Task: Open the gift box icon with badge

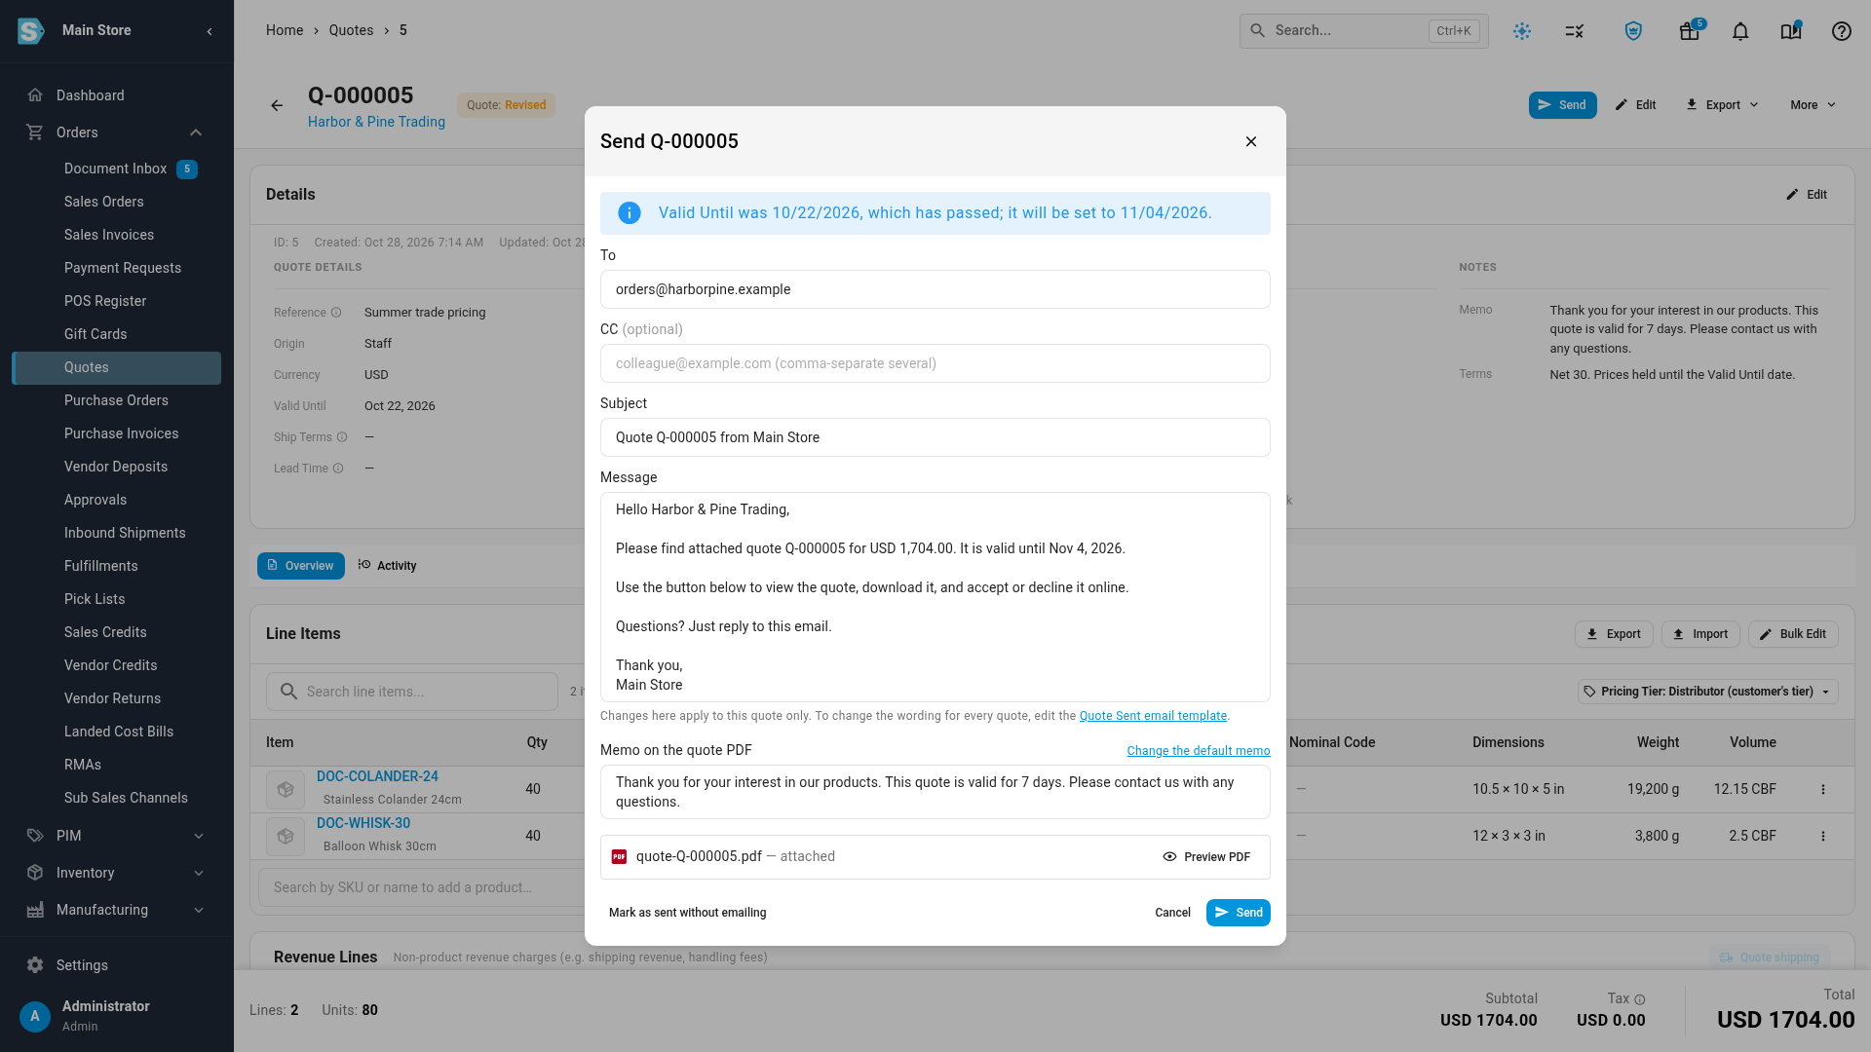Action: [1690, 31]
